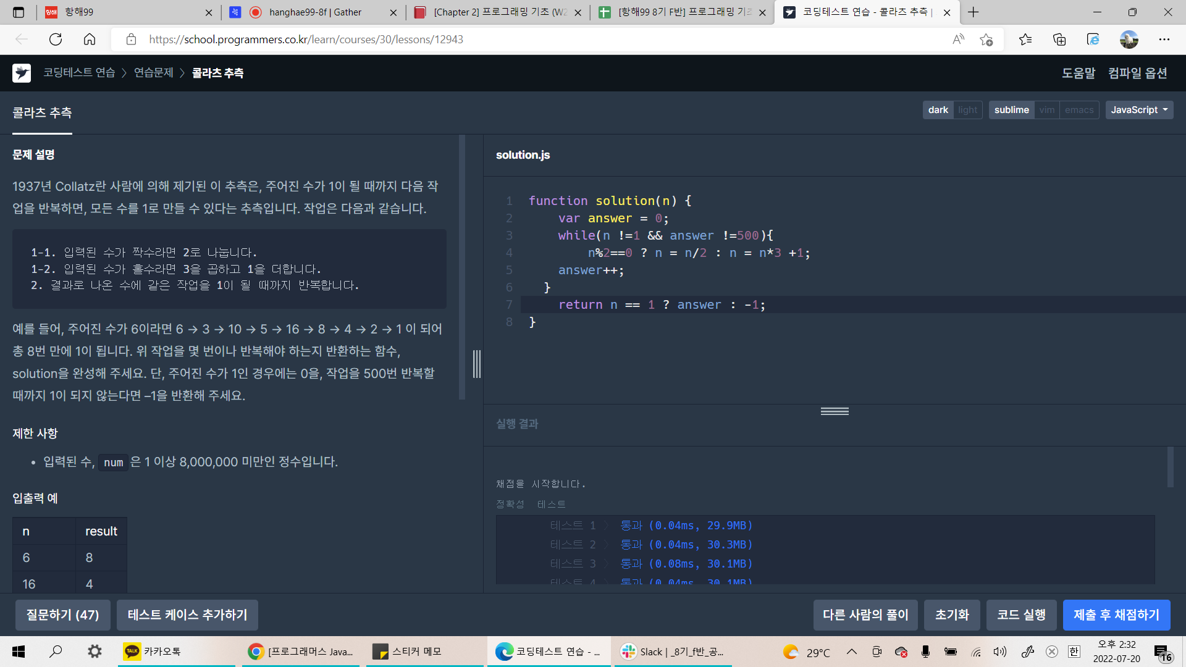Select vim keymap mode
1186x667 pixels.
tap(1046, 110)
